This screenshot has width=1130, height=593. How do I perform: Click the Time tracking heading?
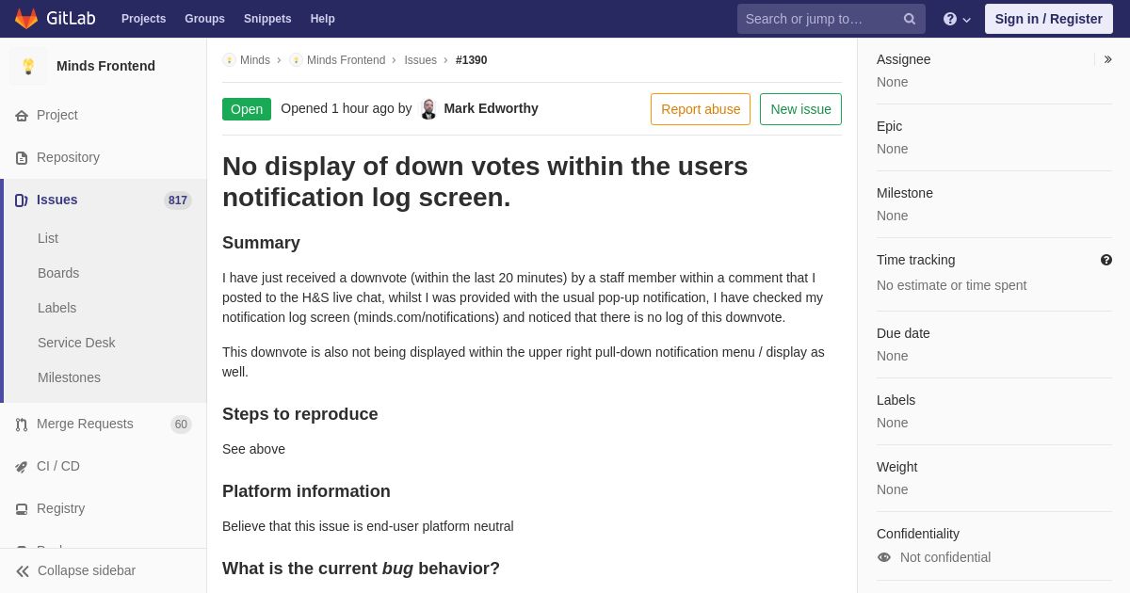(916, 260)
